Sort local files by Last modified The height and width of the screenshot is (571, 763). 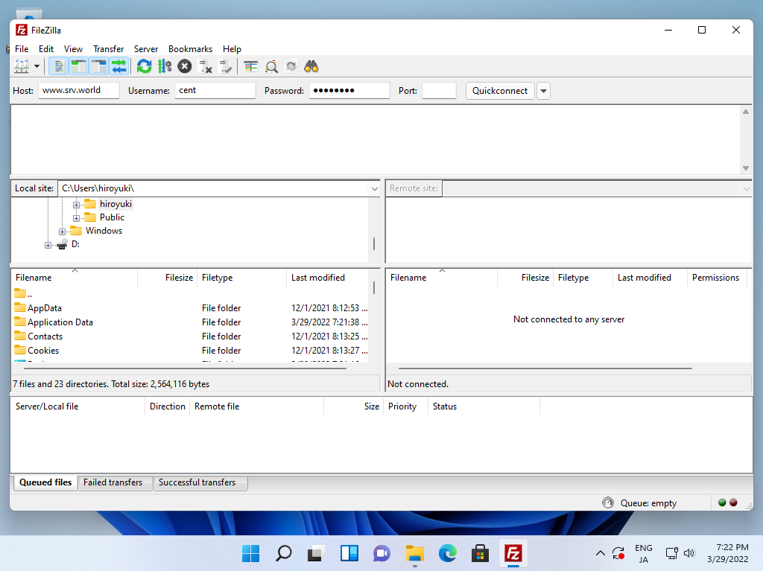click(x=318, y=278)
